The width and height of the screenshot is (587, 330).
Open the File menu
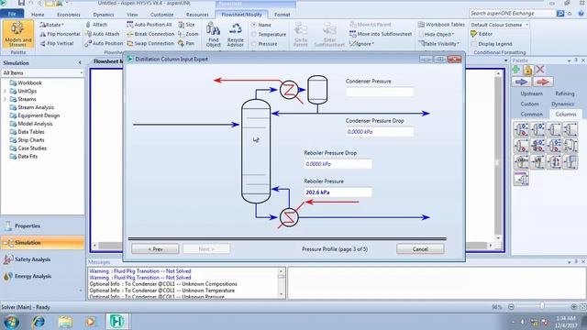12,14
